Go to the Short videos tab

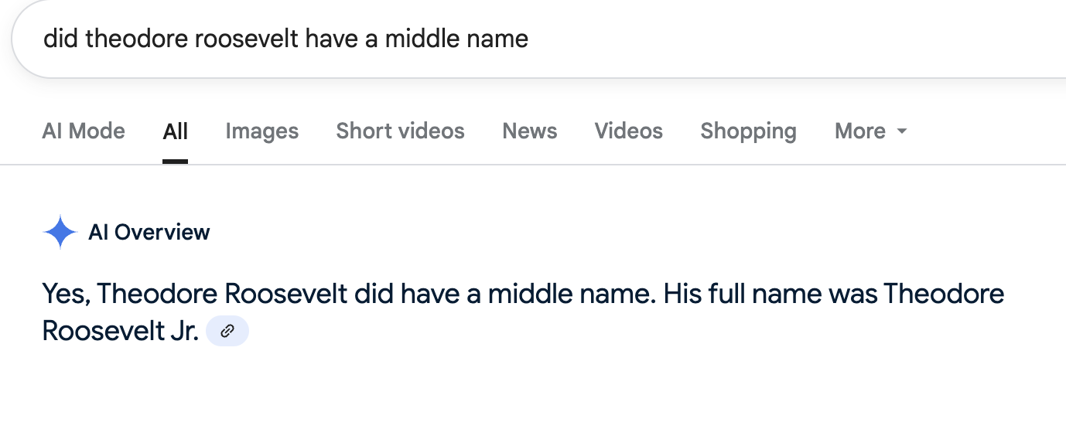point(401,131)
